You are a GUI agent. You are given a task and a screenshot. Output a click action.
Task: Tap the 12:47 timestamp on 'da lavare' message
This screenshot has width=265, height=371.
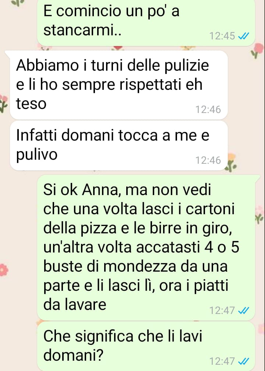[222, 310]
